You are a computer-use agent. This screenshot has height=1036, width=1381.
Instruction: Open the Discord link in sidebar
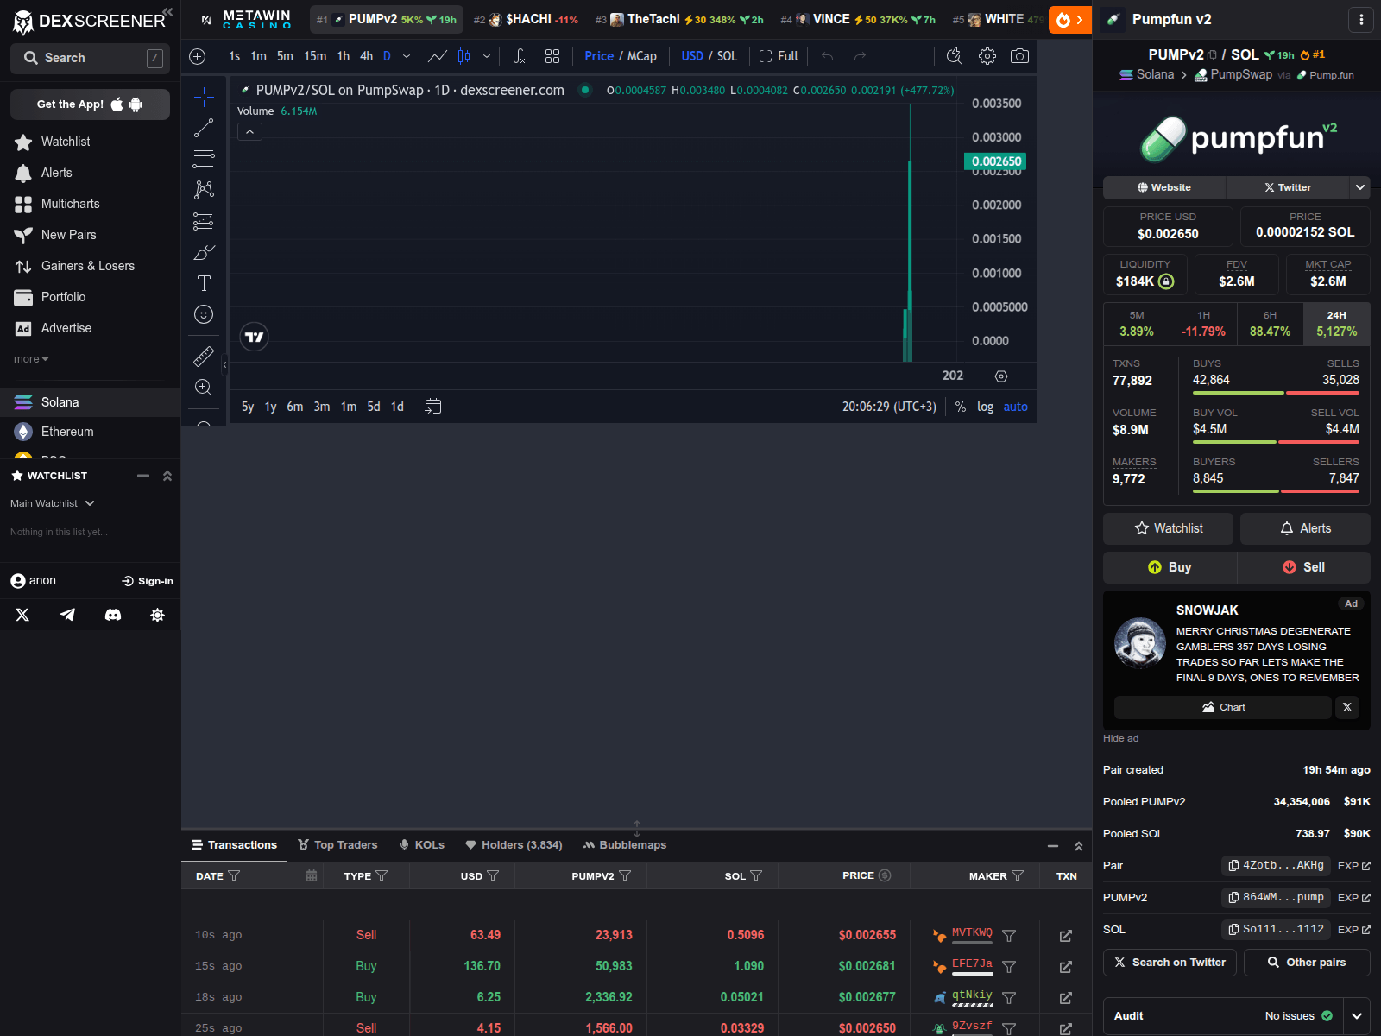[x=113, y=615]
